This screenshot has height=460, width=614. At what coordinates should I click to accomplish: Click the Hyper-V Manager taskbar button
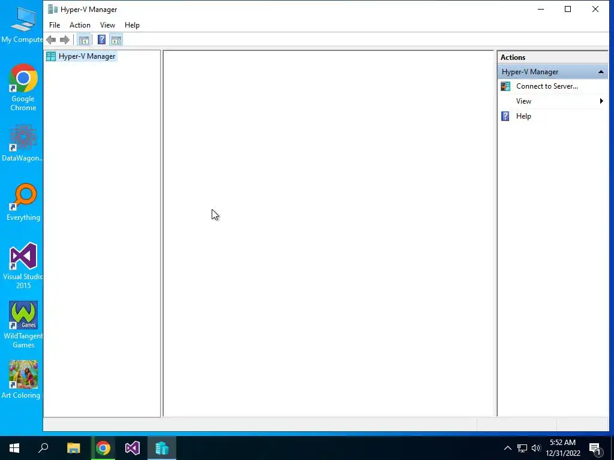tap(162, 448)
